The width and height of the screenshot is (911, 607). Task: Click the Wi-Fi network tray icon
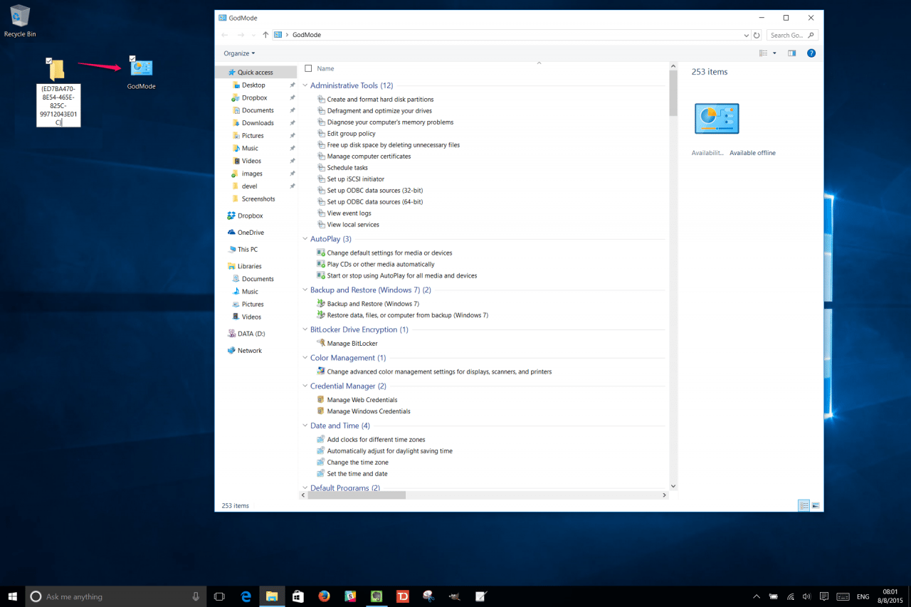point(790,596)
